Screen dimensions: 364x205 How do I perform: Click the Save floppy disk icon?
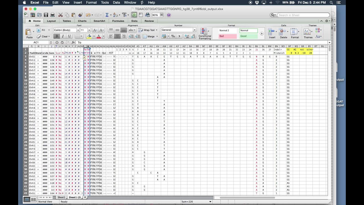46,15
